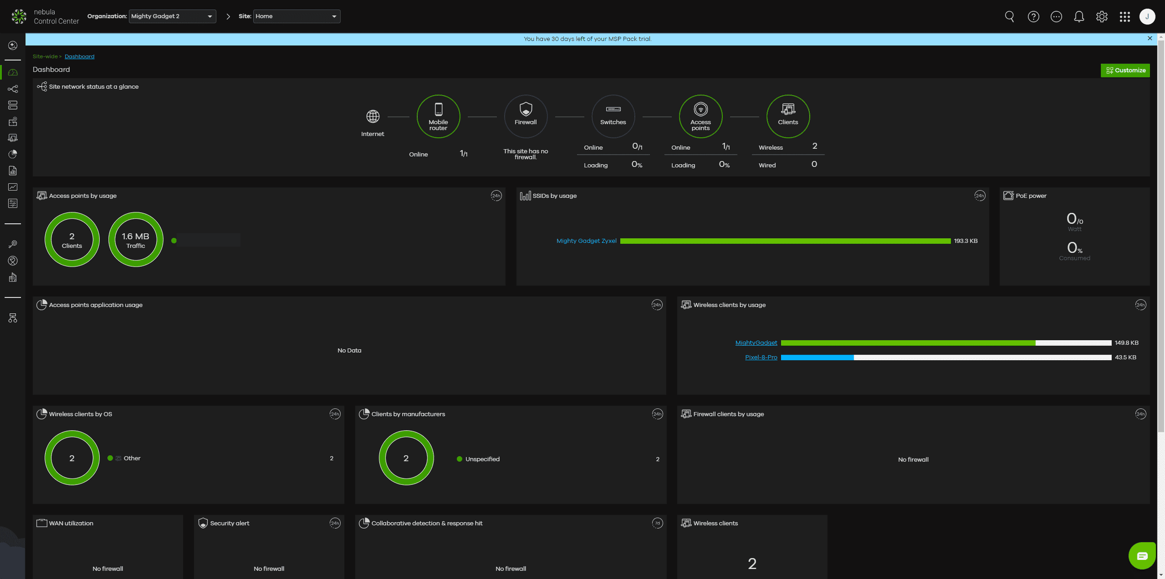Open the live chat bubble
The image size is (1165, 579).
pos(1142,555)
